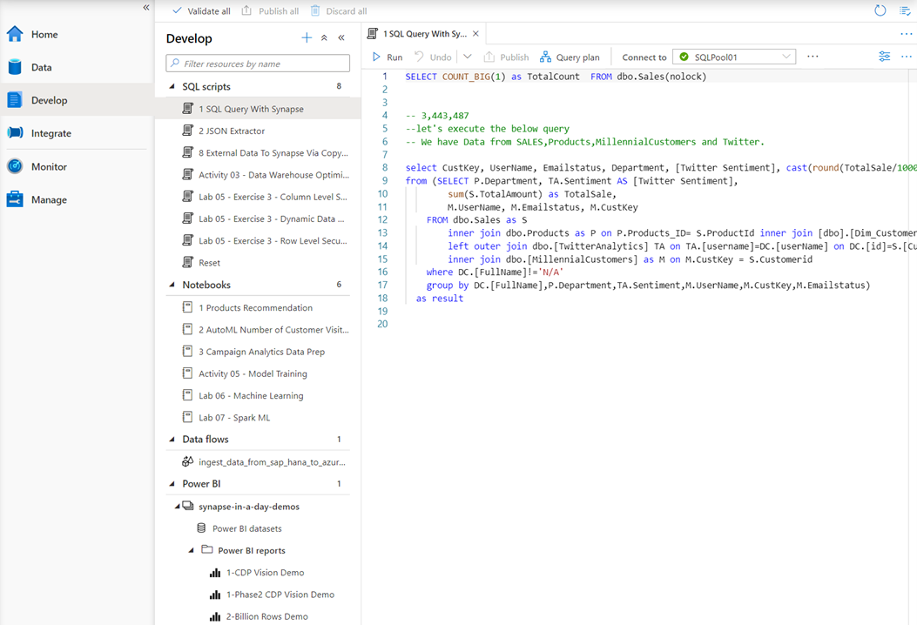Click line number 8 in editor
917x625 pixels.
[x=385, y=168]
